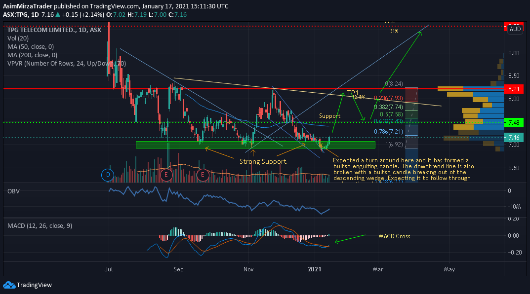The width and height of the screenshot is (530, 294).
Task: Click the 'Strong Support' annotation text
Action: (263, 162)
